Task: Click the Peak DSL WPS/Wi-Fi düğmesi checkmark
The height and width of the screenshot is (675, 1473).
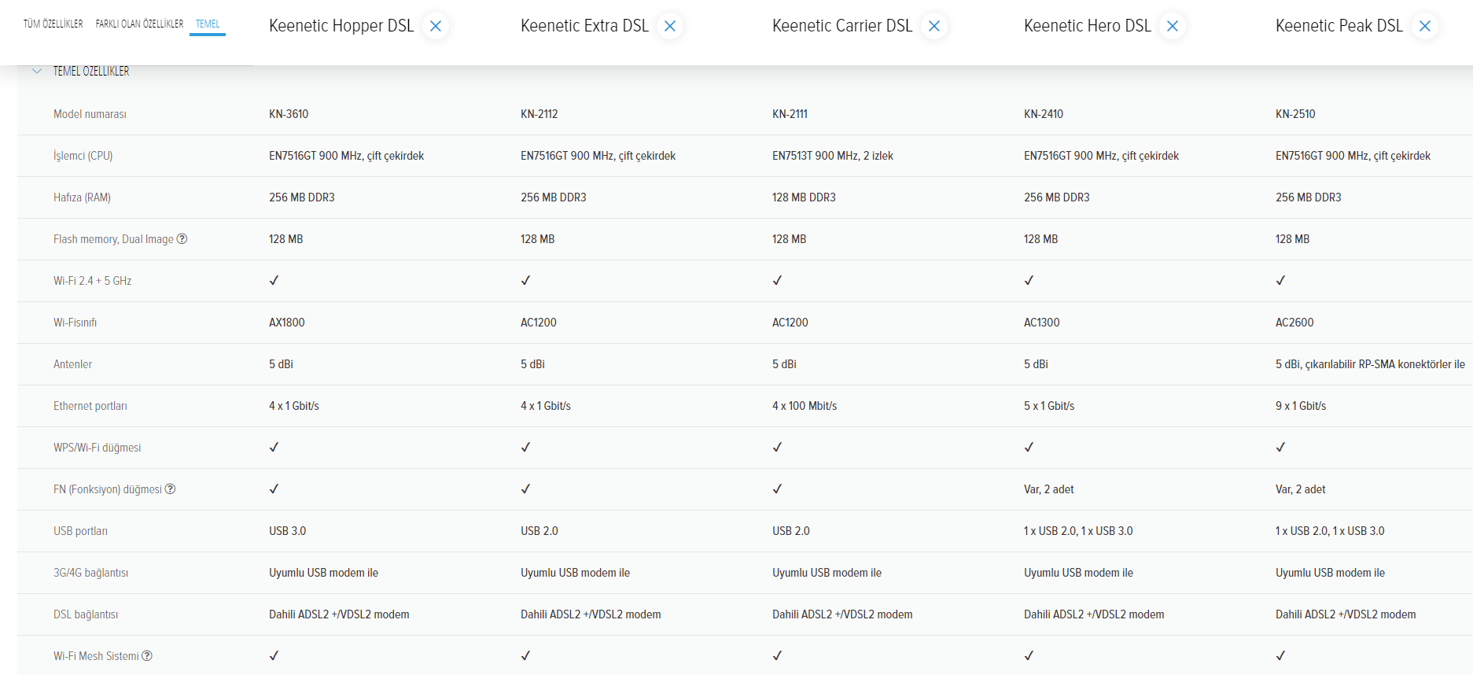Action: pos(1280,448)
